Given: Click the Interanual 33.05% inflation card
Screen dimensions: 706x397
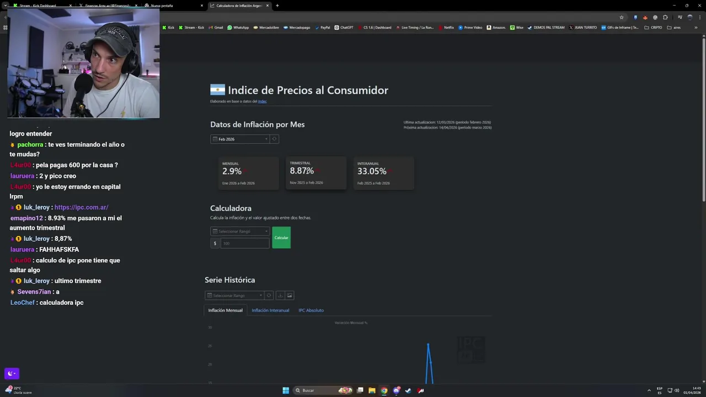Looking at the screenshot, I should 384,173.
